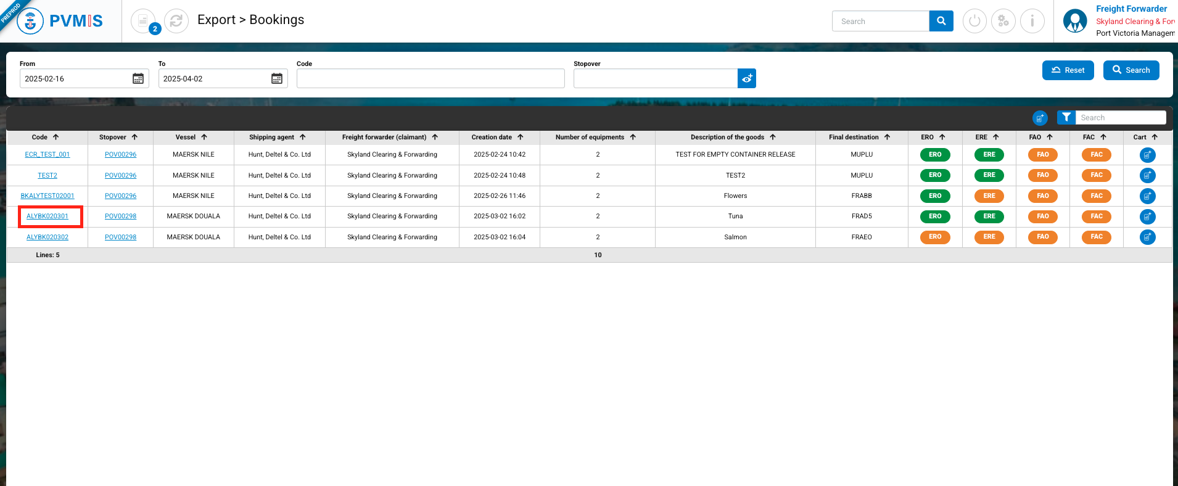
Task: Open the settings gears icon
Action: (1003, 21)
